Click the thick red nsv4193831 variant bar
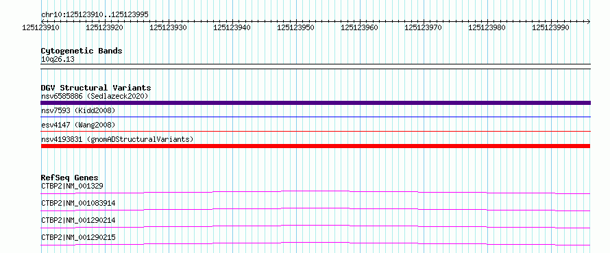 pyautogui.click(x=315, y=146)
